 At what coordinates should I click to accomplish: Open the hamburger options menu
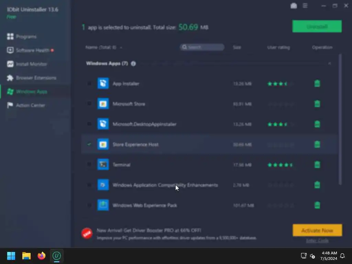[305, 5]
